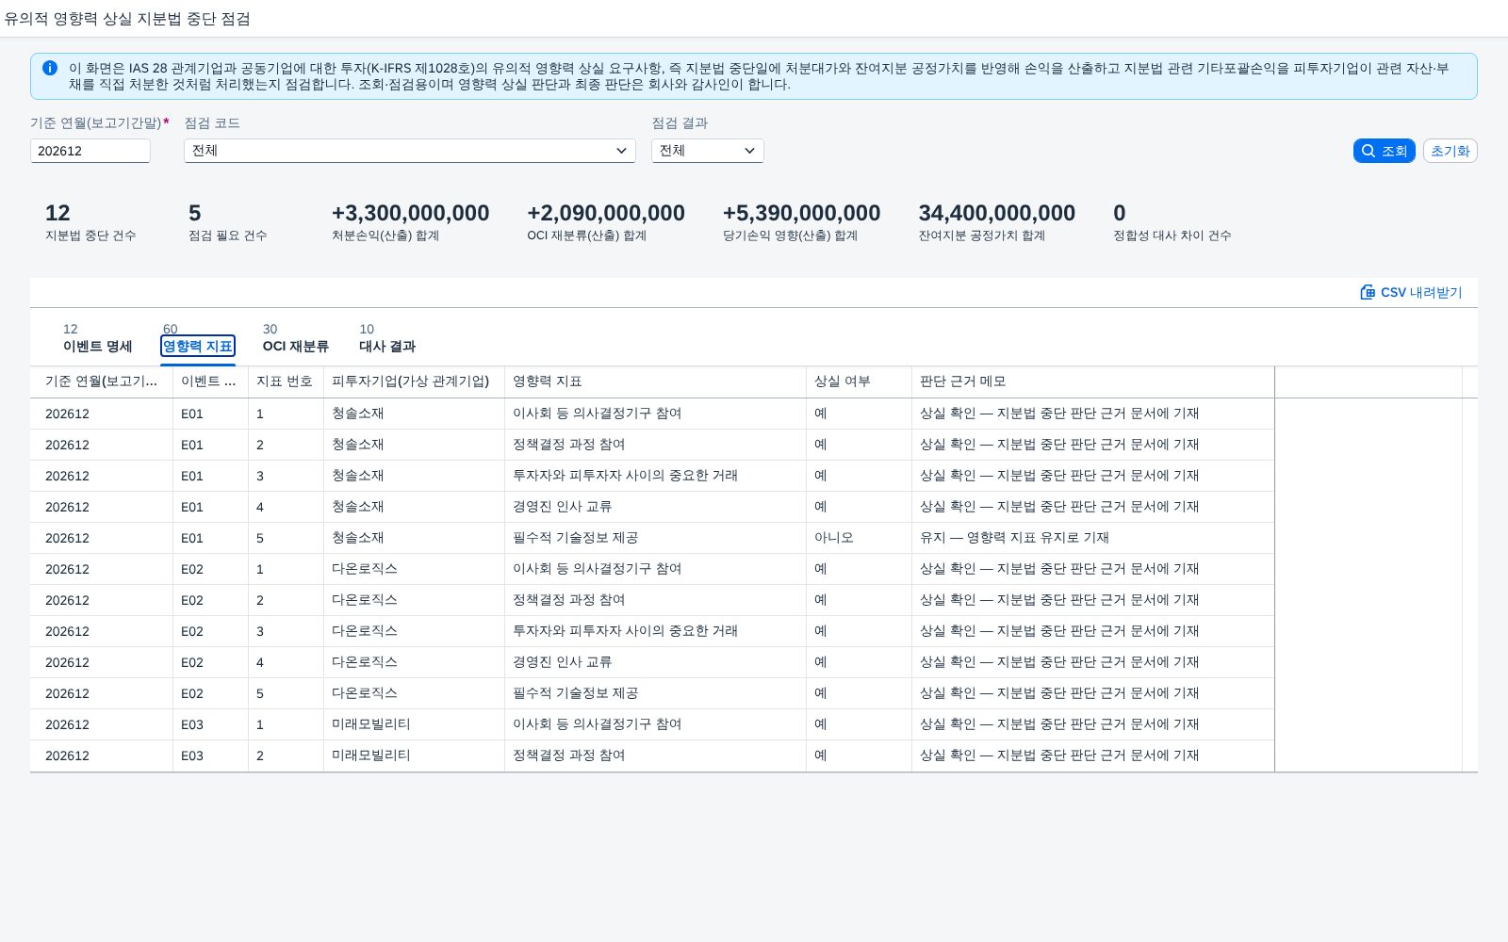
Task: Click 정합성 대사 차이 건수 value 0
Action: tap(1120, 213)
